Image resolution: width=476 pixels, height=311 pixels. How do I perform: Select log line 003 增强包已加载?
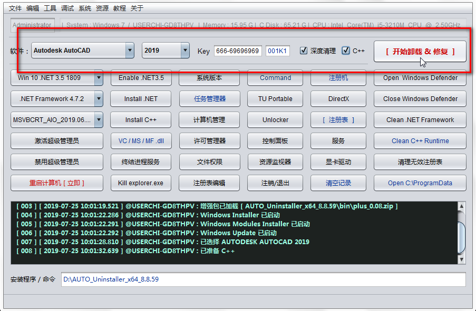point(207,206)
